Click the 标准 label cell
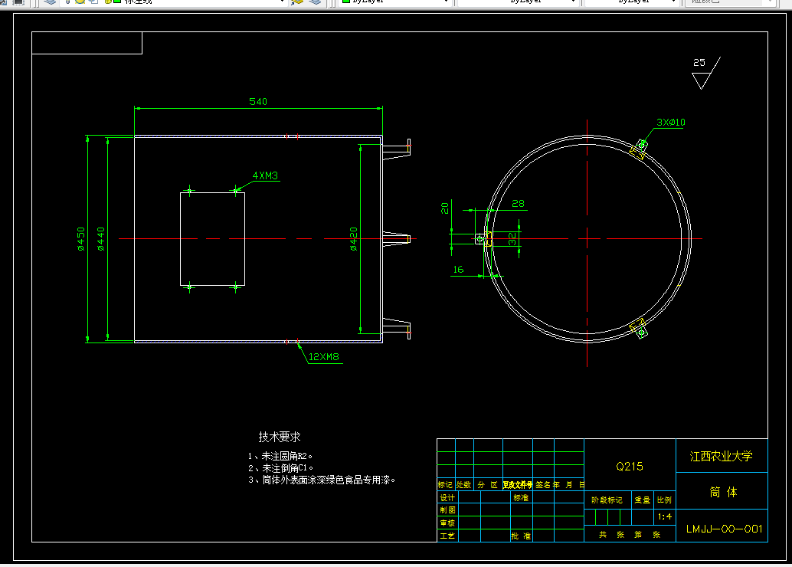 click(521, 498)
